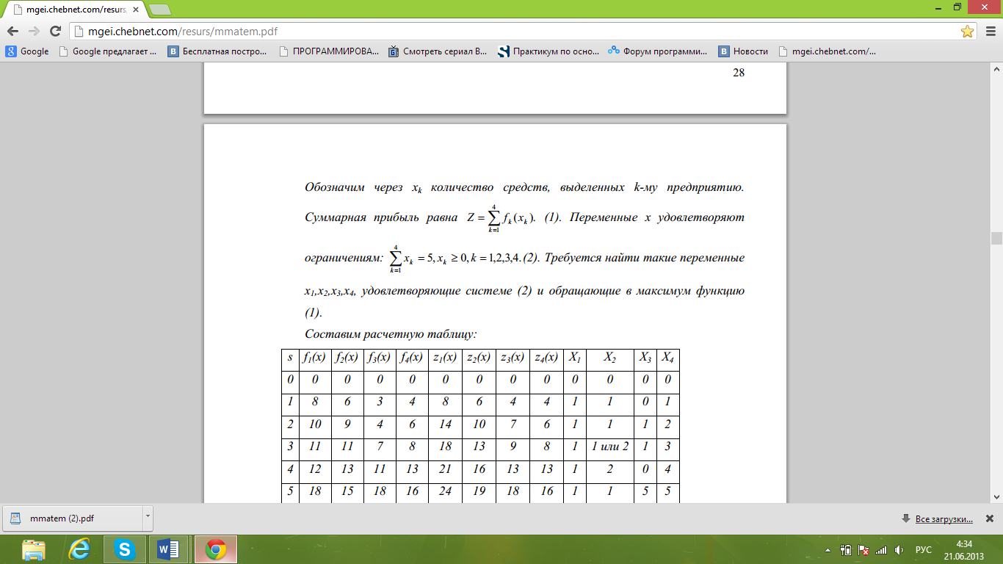Screen dimensions: 1003x564
Task: Click the Chrome taskbar icon
Action: click(x=215, y=549)
